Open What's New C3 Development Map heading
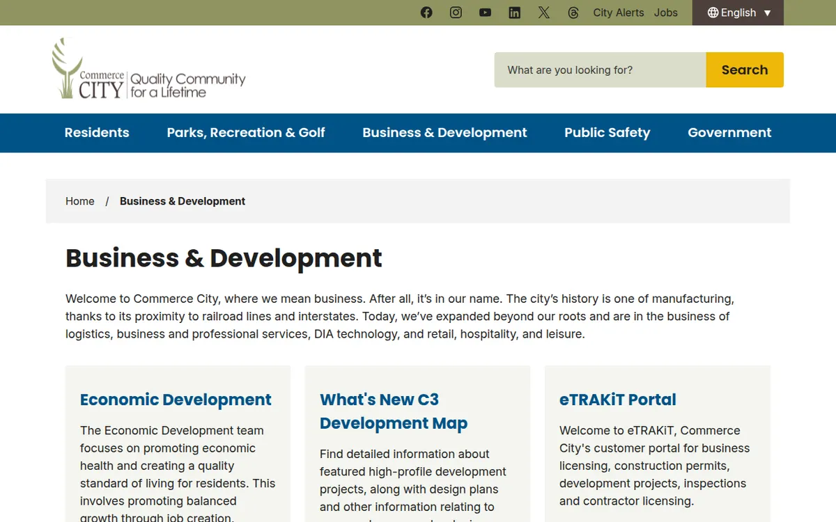The image size is (836, 522). pyautogui.click(x=394, y=411)
